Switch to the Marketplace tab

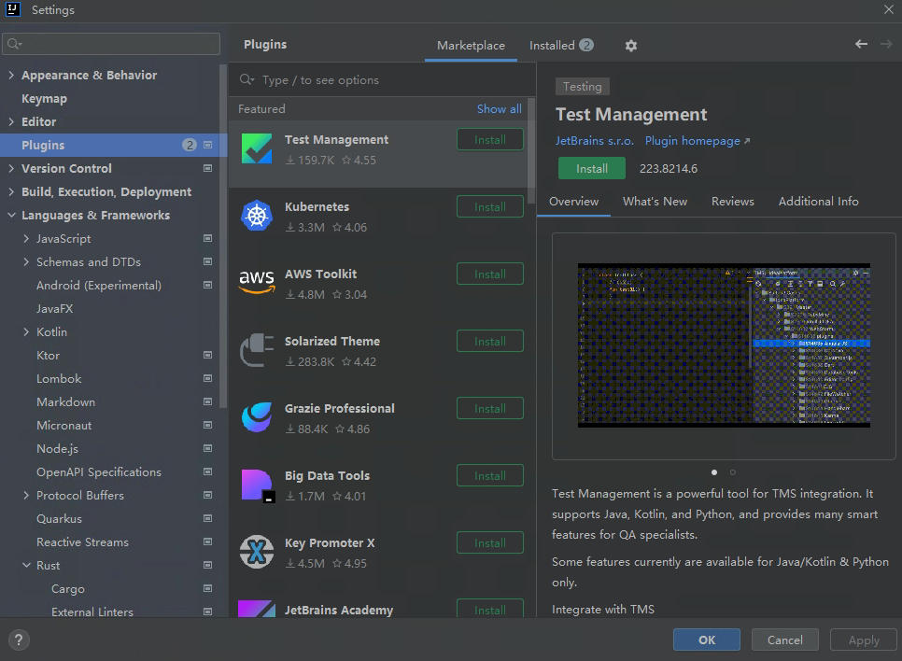point(471,46)
